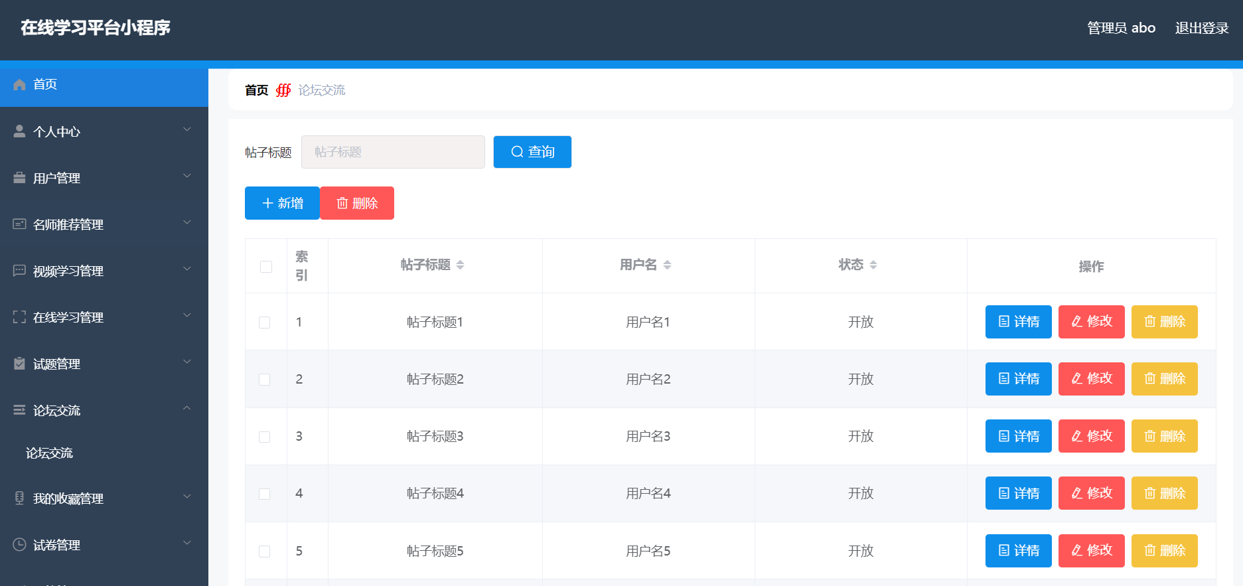Click the 查询 search button
This screenshot has height=586, width=1243.
point(532,152)
